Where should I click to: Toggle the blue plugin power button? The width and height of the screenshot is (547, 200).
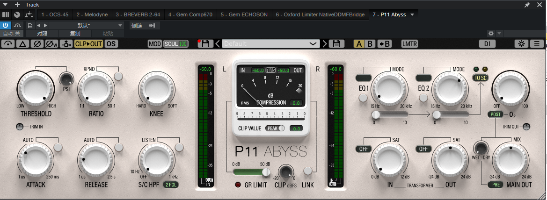pyautogui.click(x=6, y=25)
